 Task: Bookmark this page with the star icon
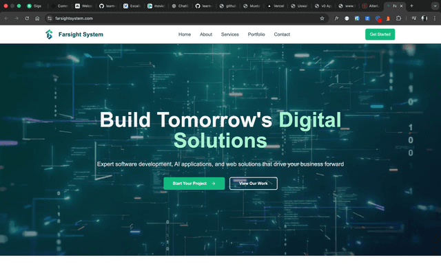click(322, 19)
